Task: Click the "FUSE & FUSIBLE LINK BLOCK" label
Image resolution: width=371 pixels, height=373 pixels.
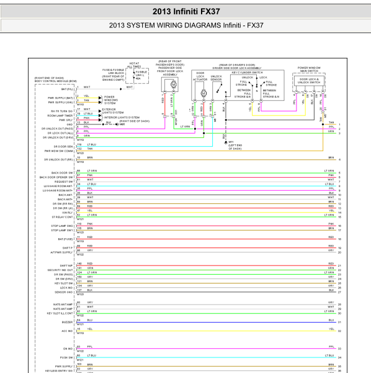Action: (x=113, y=71)
